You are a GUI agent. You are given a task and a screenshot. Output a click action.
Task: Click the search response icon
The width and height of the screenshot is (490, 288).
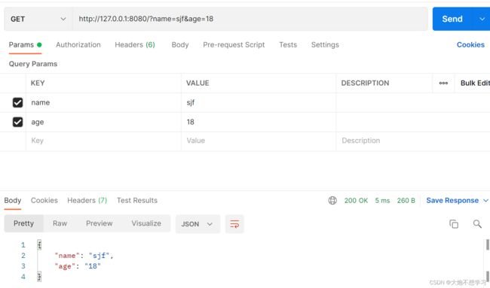point(477,224)
